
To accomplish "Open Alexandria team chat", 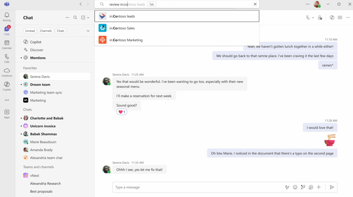I will [55, 158].
